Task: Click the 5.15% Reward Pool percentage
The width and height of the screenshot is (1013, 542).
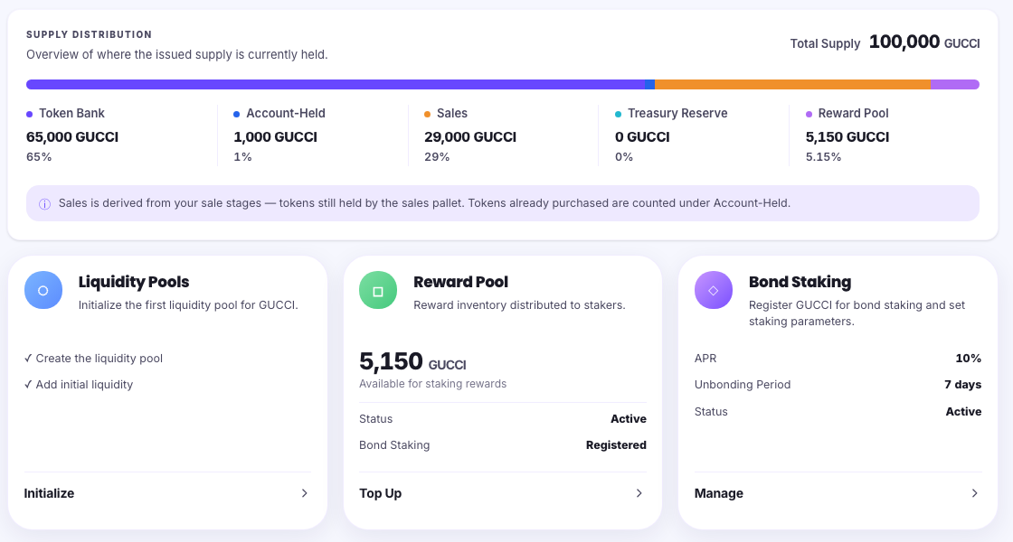Action: pos(823,157)
